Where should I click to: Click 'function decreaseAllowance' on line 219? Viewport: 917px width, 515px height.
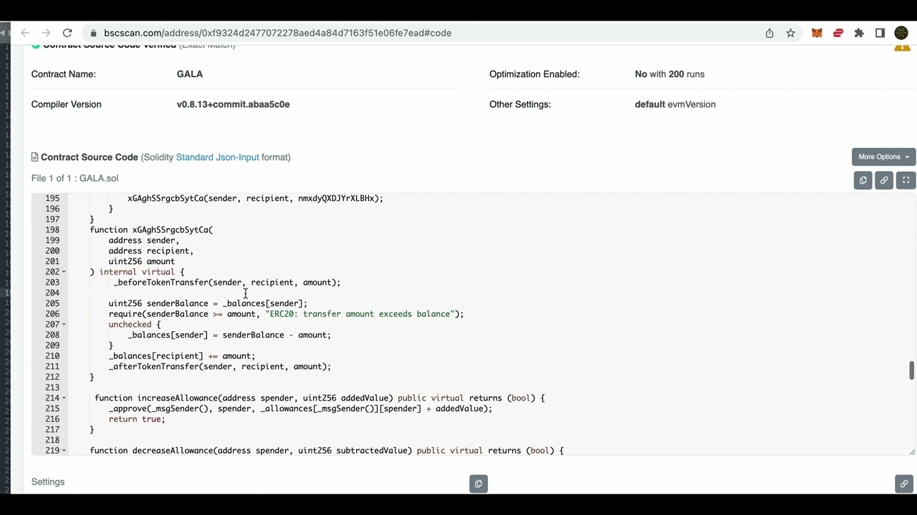pyautogui.click(x=151, y=451)
